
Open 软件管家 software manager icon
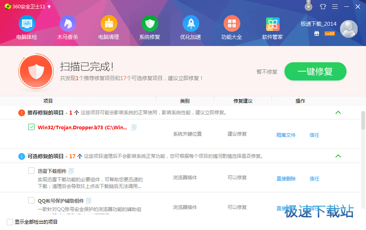coord(273,24)
